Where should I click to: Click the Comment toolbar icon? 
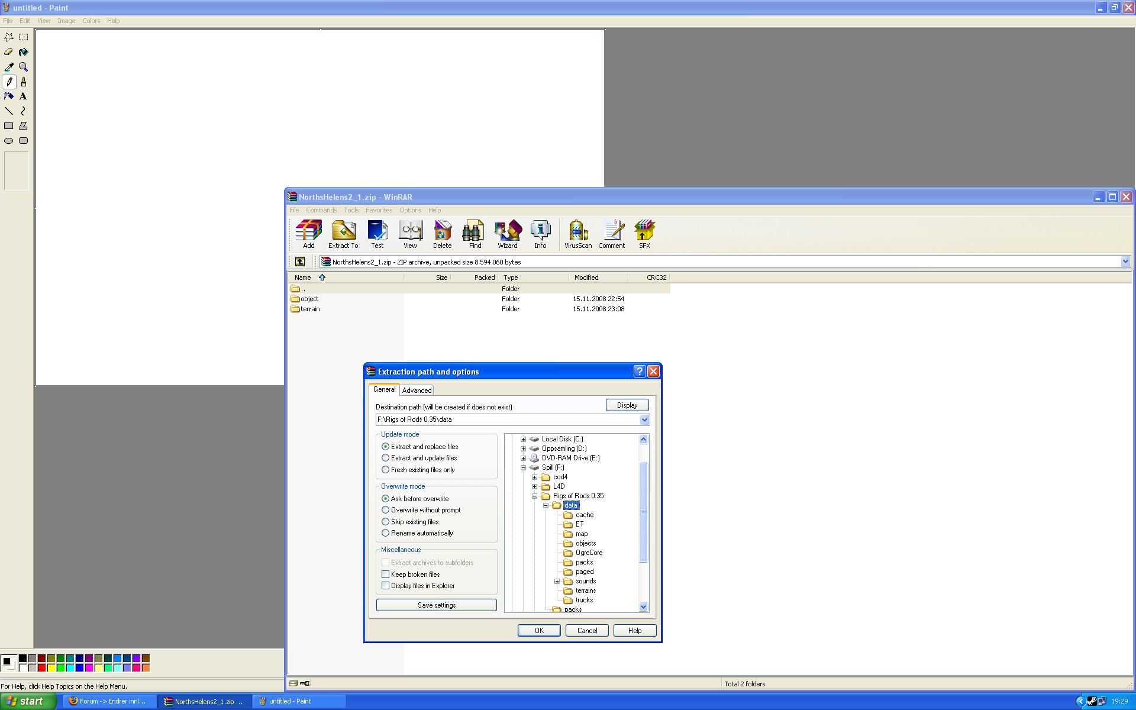612,234
